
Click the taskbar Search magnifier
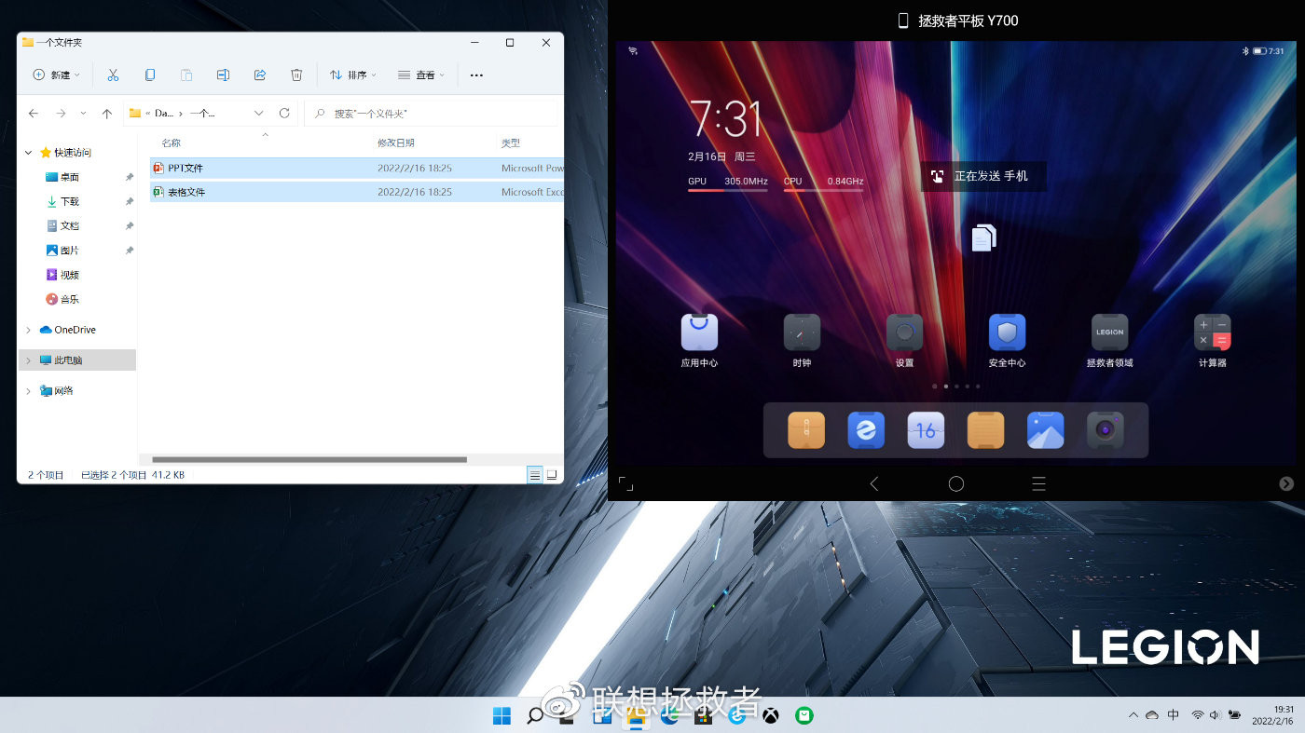pos(535,715)
